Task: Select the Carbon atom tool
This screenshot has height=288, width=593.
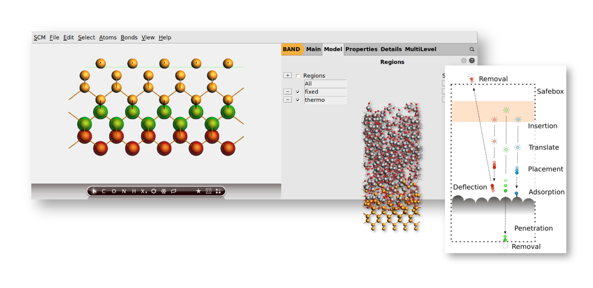Action: 104,191
